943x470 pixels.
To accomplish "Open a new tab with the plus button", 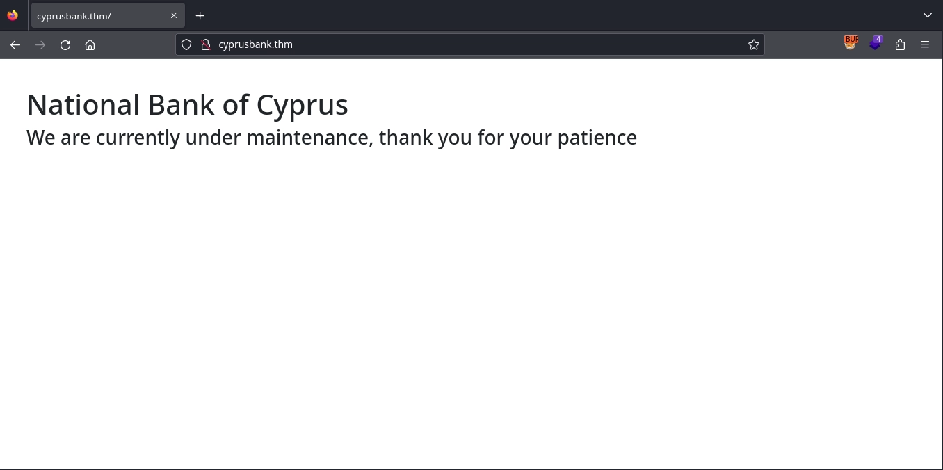I will tap(200, 15).
